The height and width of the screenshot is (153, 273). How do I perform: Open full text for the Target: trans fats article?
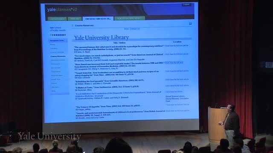point(177,71)
